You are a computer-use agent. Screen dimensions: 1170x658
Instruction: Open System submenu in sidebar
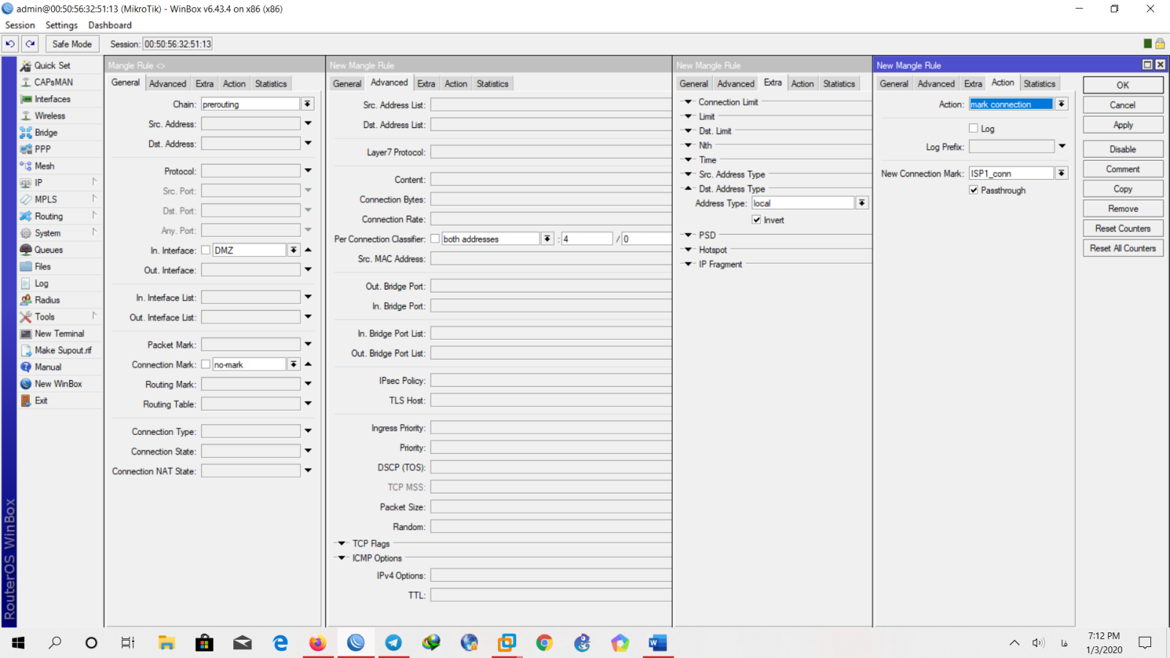(48, 233)
